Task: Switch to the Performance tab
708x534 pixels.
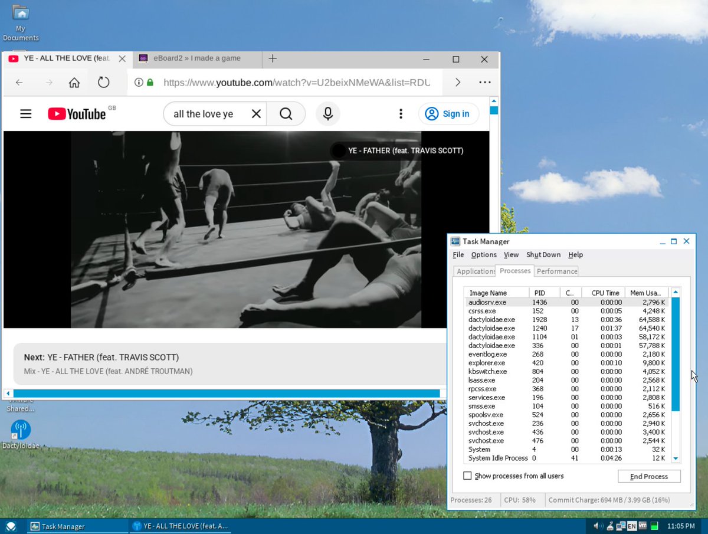Action: [557, 271]
